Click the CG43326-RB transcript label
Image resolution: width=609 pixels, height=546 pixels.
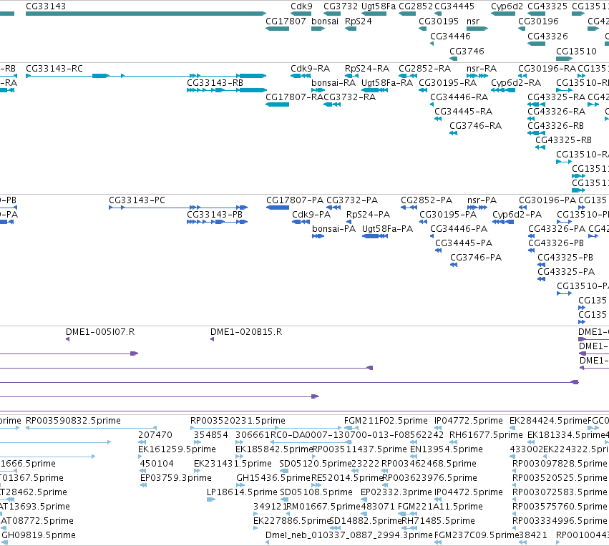click(555, 126)
